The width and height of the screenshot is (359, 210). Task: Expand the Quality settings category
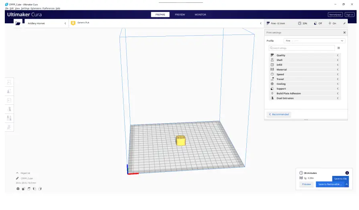click(305, 55)
